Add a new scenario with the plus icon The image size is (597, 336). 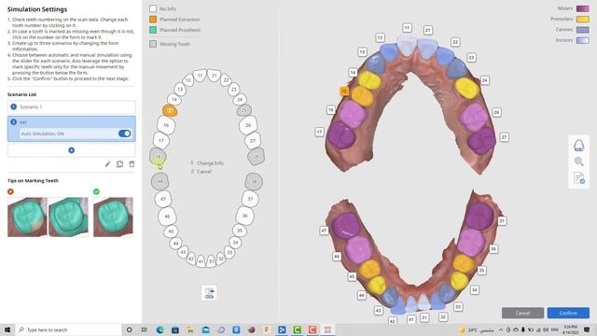point(71,150)
